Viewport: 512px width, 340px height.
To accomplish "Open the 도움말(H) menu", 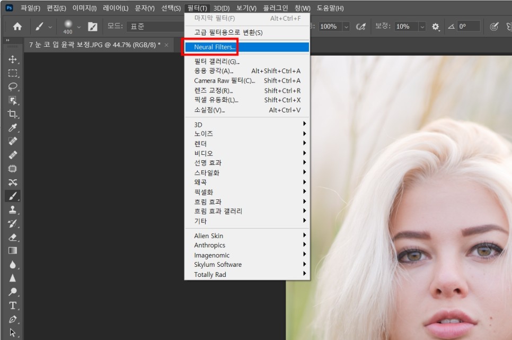I will point(330,8).
